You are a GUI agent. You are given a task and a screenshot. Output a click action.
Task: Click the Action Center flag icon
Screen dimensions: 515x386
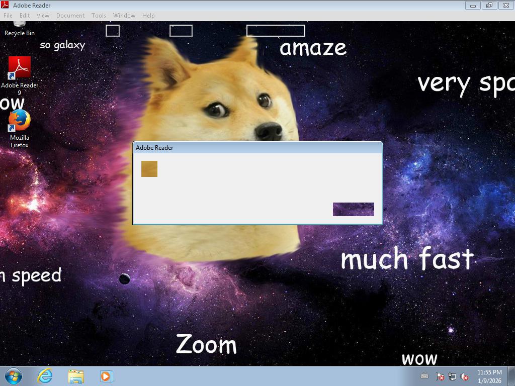(x=440, y=376)
